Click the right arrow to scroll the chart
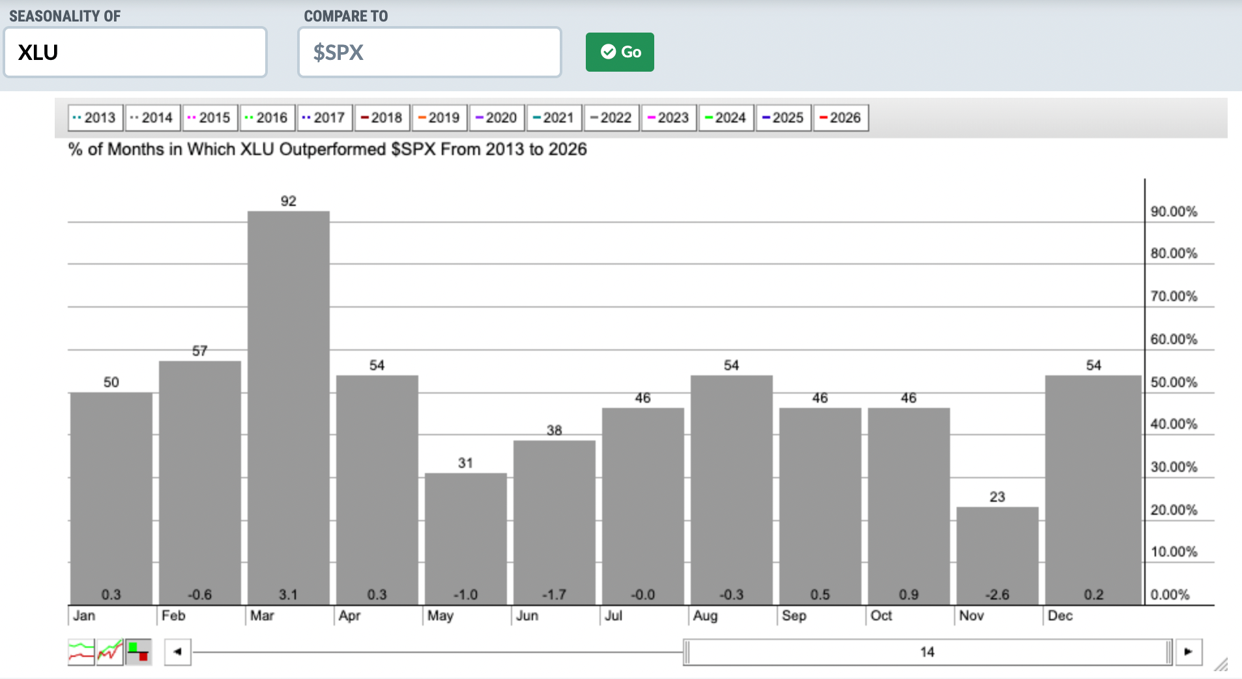1242x679 pixels. coord(1190,651)
